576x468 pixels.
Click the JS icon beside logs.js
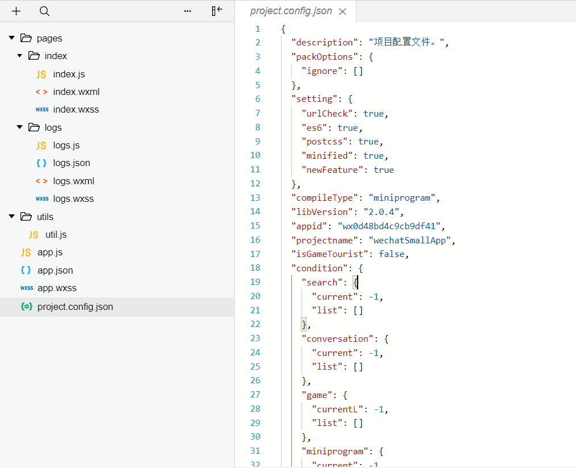(41, 146)
